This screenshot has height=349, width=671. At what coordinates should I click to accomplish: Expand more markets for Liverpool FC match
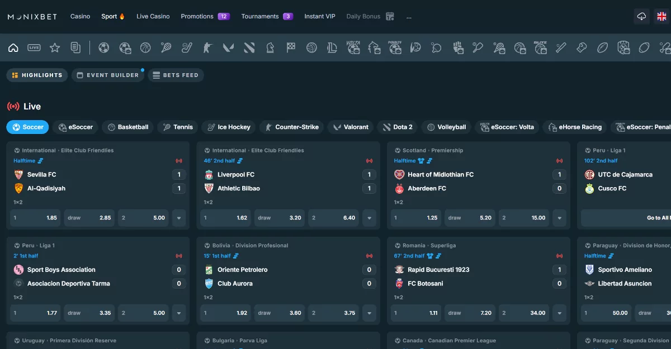coord(369,218)
